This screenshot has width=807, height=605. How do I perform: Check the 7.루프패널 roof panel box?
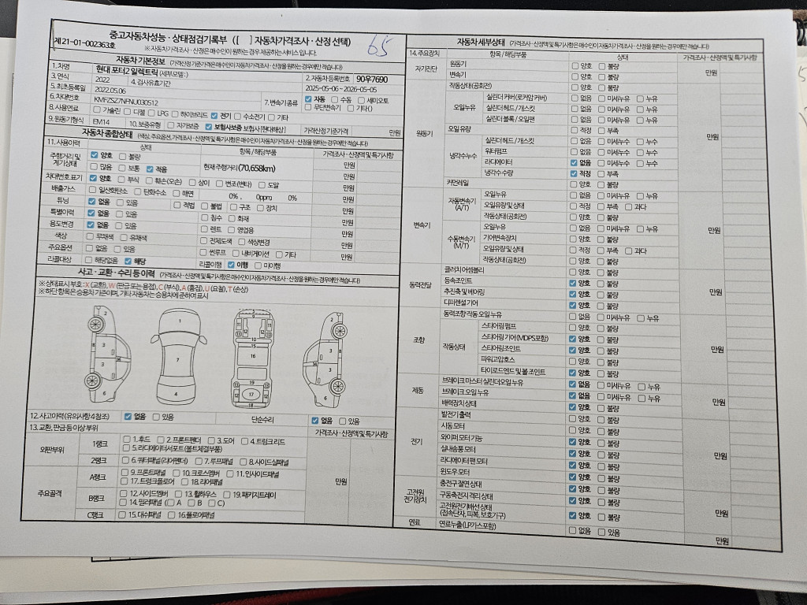(198, 461)
